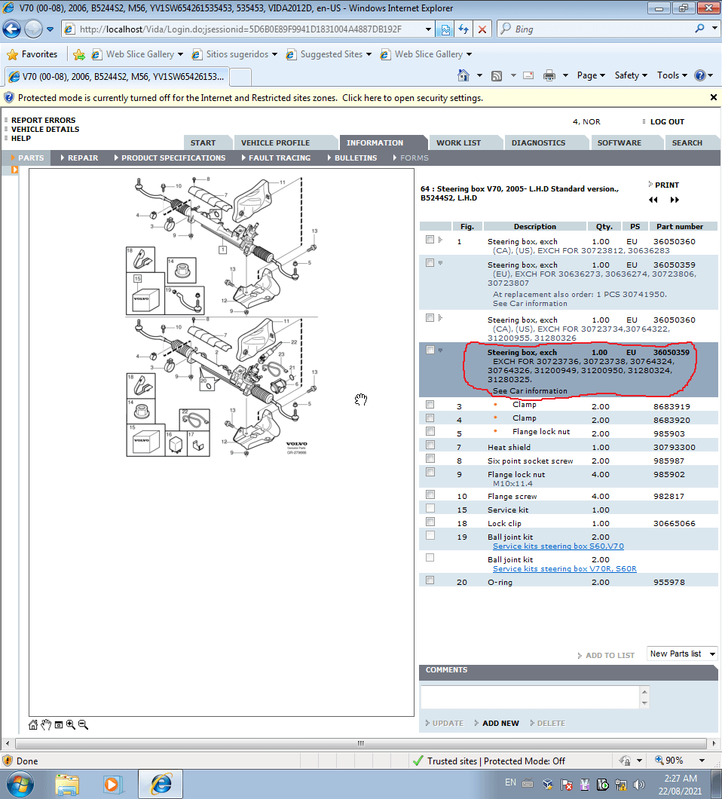Image resolution: width=722 pixels, height=799 pixels.
Task: Open the New Parts list dropdown
Action: (x=682, y=654)
